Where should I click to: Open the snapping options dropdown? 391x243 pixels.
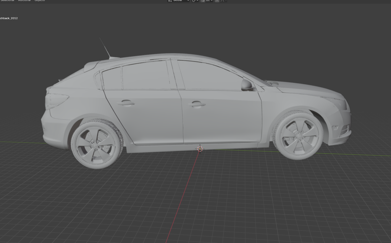tap(209, 1)
